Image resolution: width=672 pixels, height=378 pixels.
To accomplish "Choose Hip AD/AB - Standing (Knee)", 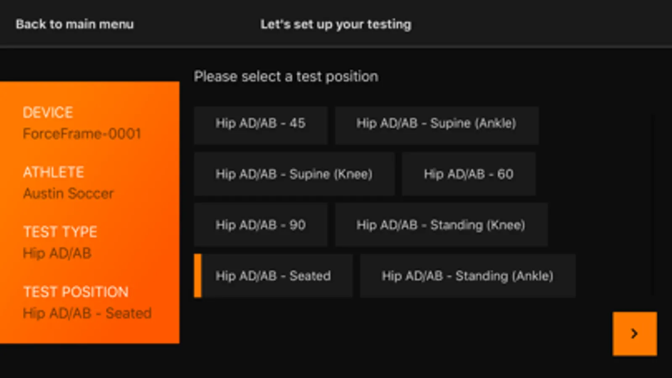I will point(441,226).
